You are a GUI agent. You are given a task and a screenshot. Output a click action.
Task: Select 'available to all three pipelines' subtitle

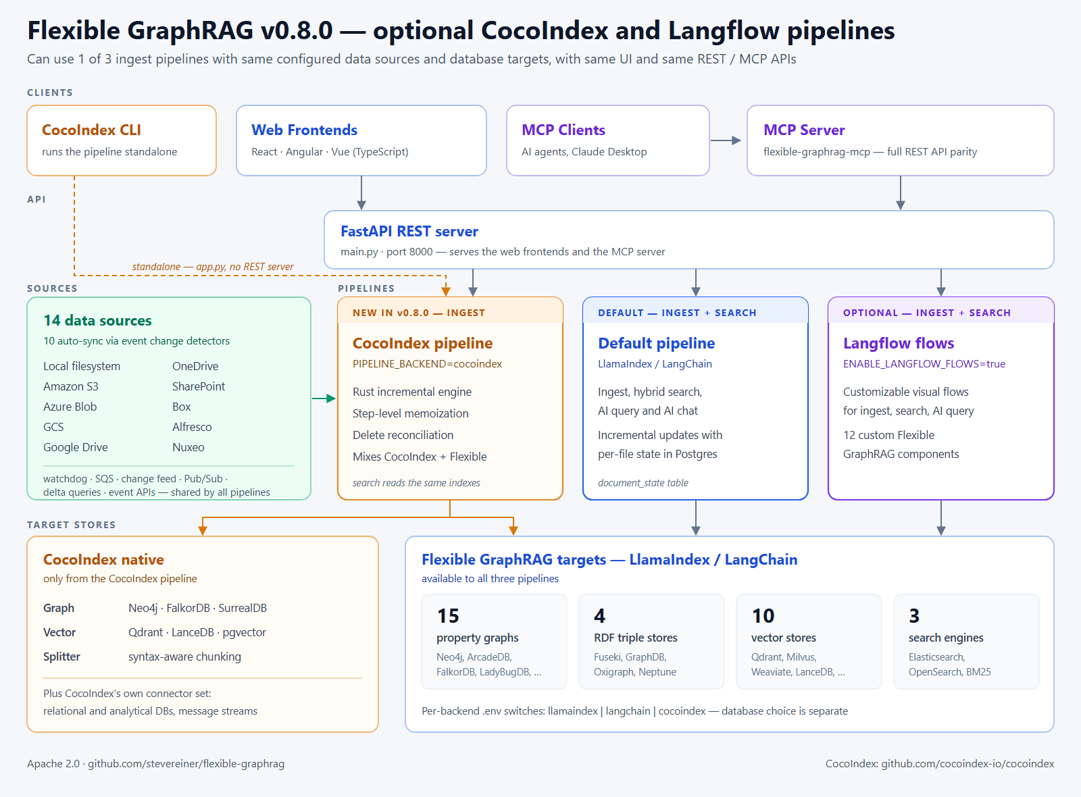pyautogui.click(x=490, y=579)
